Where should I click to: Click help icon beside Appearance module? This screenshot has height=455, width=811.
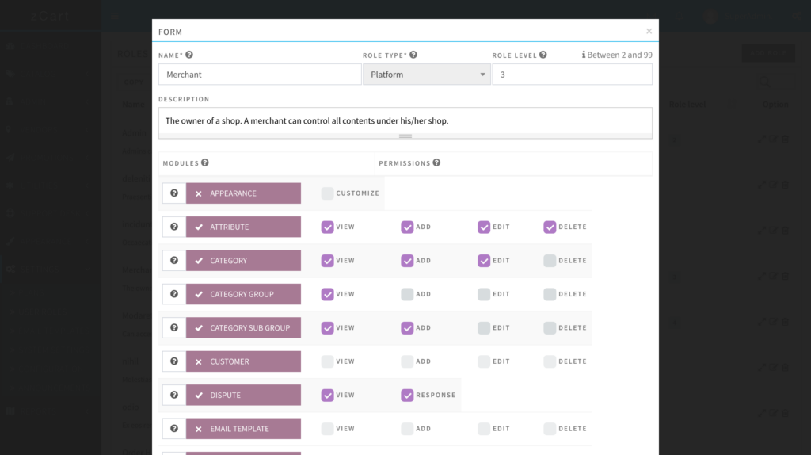click(x=173, y=193)
